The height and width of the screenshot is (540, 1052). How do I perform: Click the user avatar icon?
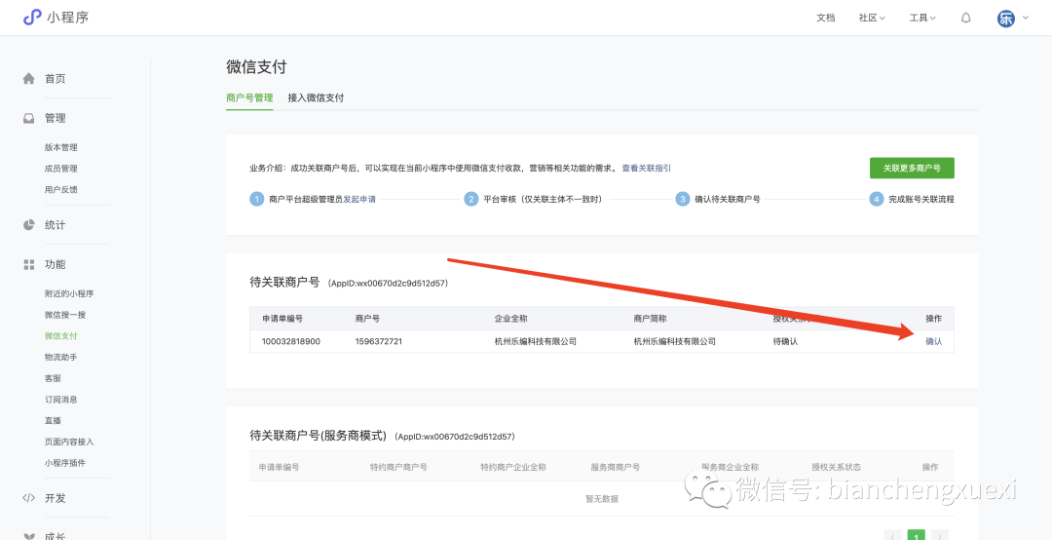click(x=1006, y=19)
